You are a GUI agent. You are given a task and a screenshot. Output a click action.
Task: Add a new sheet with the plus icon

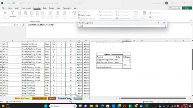90,98
